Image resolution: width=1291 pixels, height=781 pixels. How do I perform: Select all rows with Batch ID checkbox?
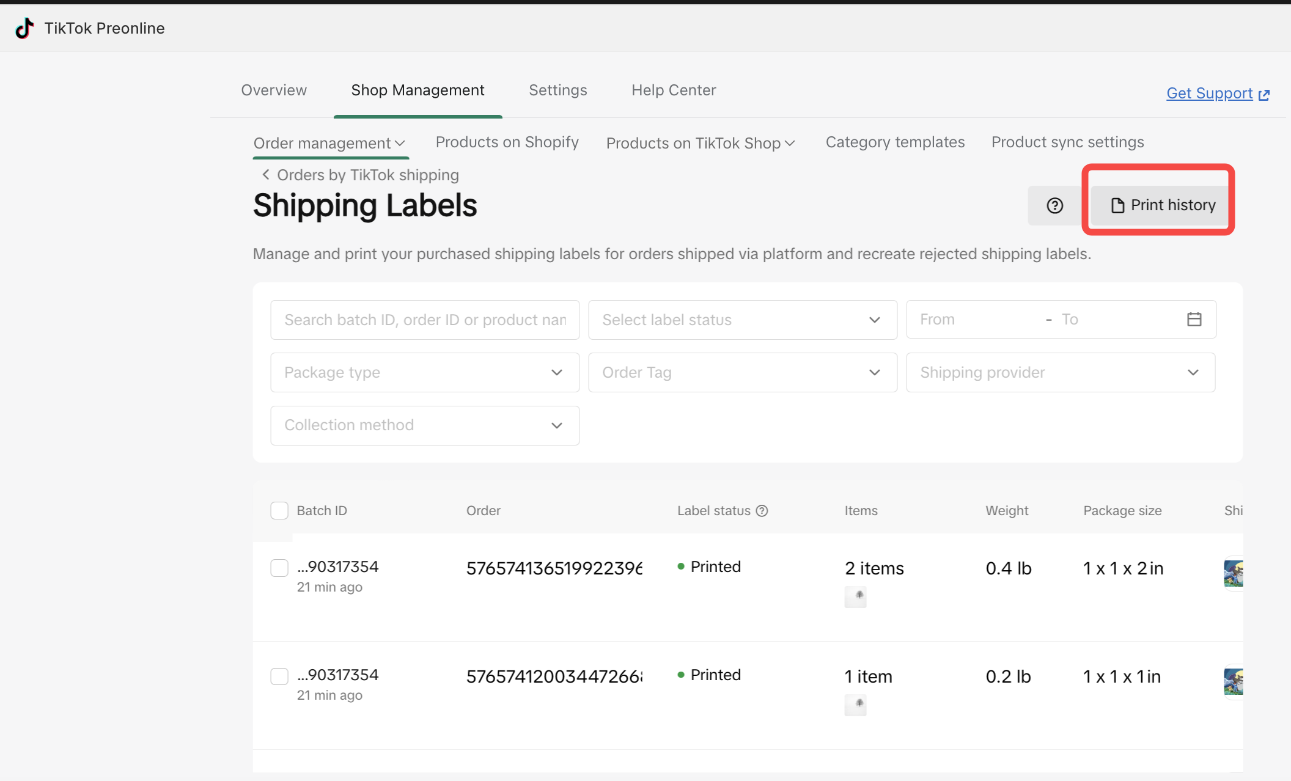279,511
